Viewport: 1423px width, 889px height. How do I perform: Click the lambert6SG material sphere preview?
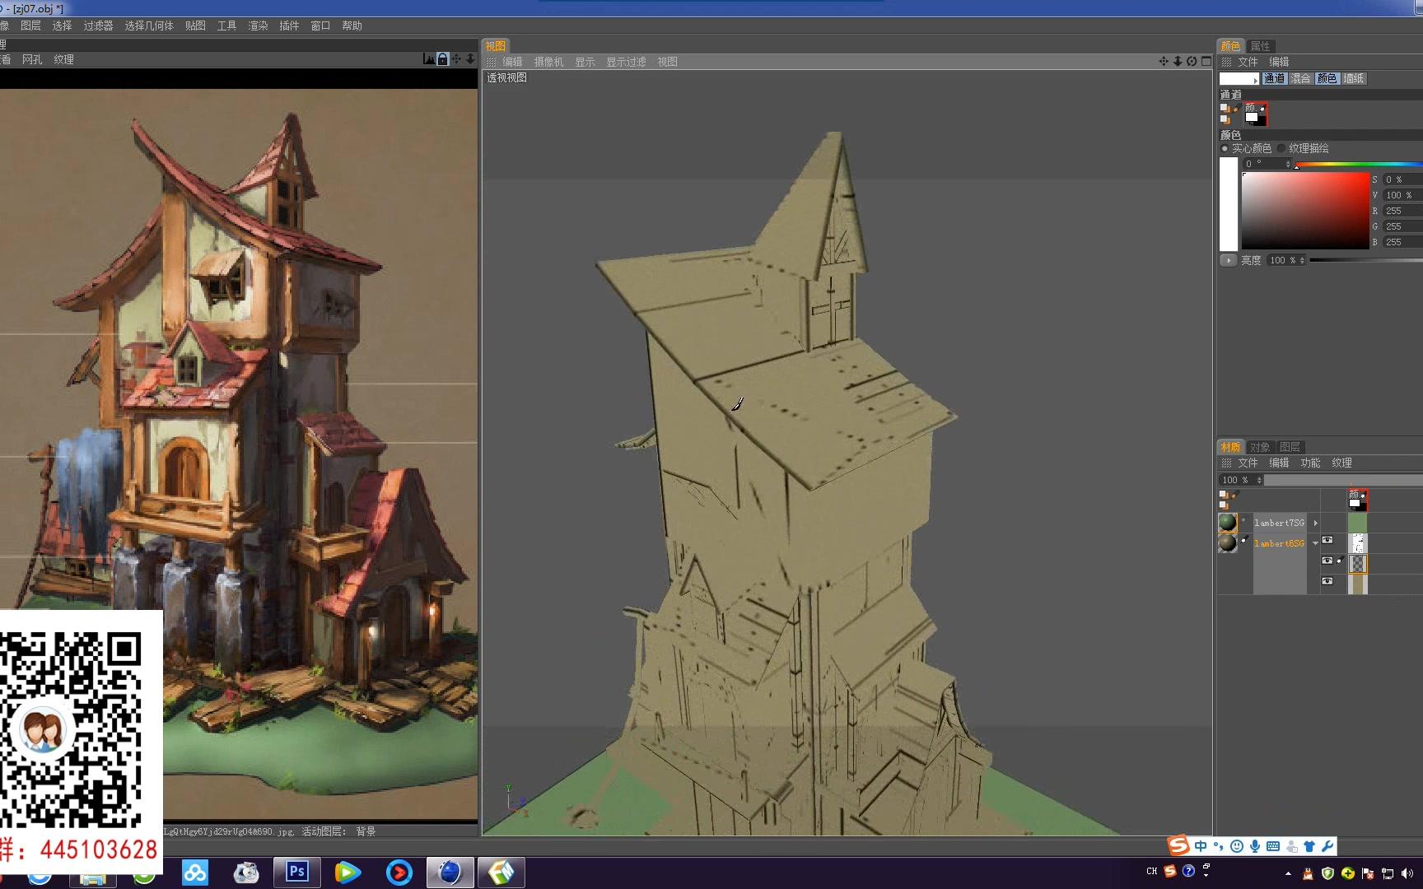click(1227, 542)
